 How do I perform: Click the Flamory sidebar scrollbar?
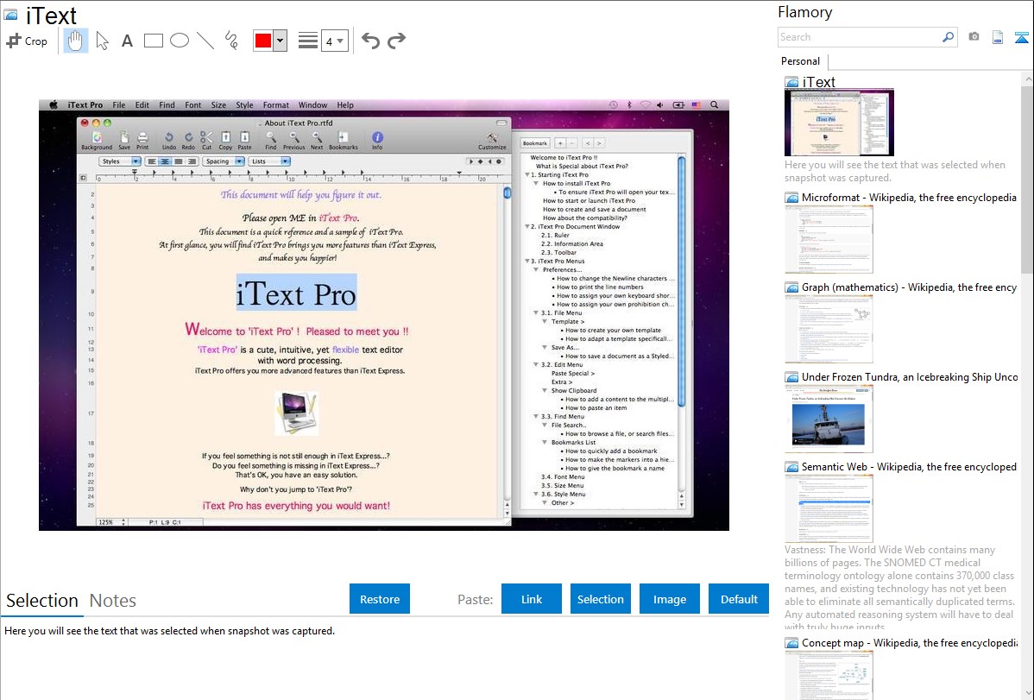pos(1027,178)
